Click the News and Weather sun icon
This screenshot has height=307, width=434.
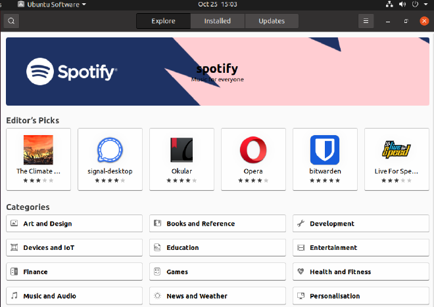(x=158, y=296)
